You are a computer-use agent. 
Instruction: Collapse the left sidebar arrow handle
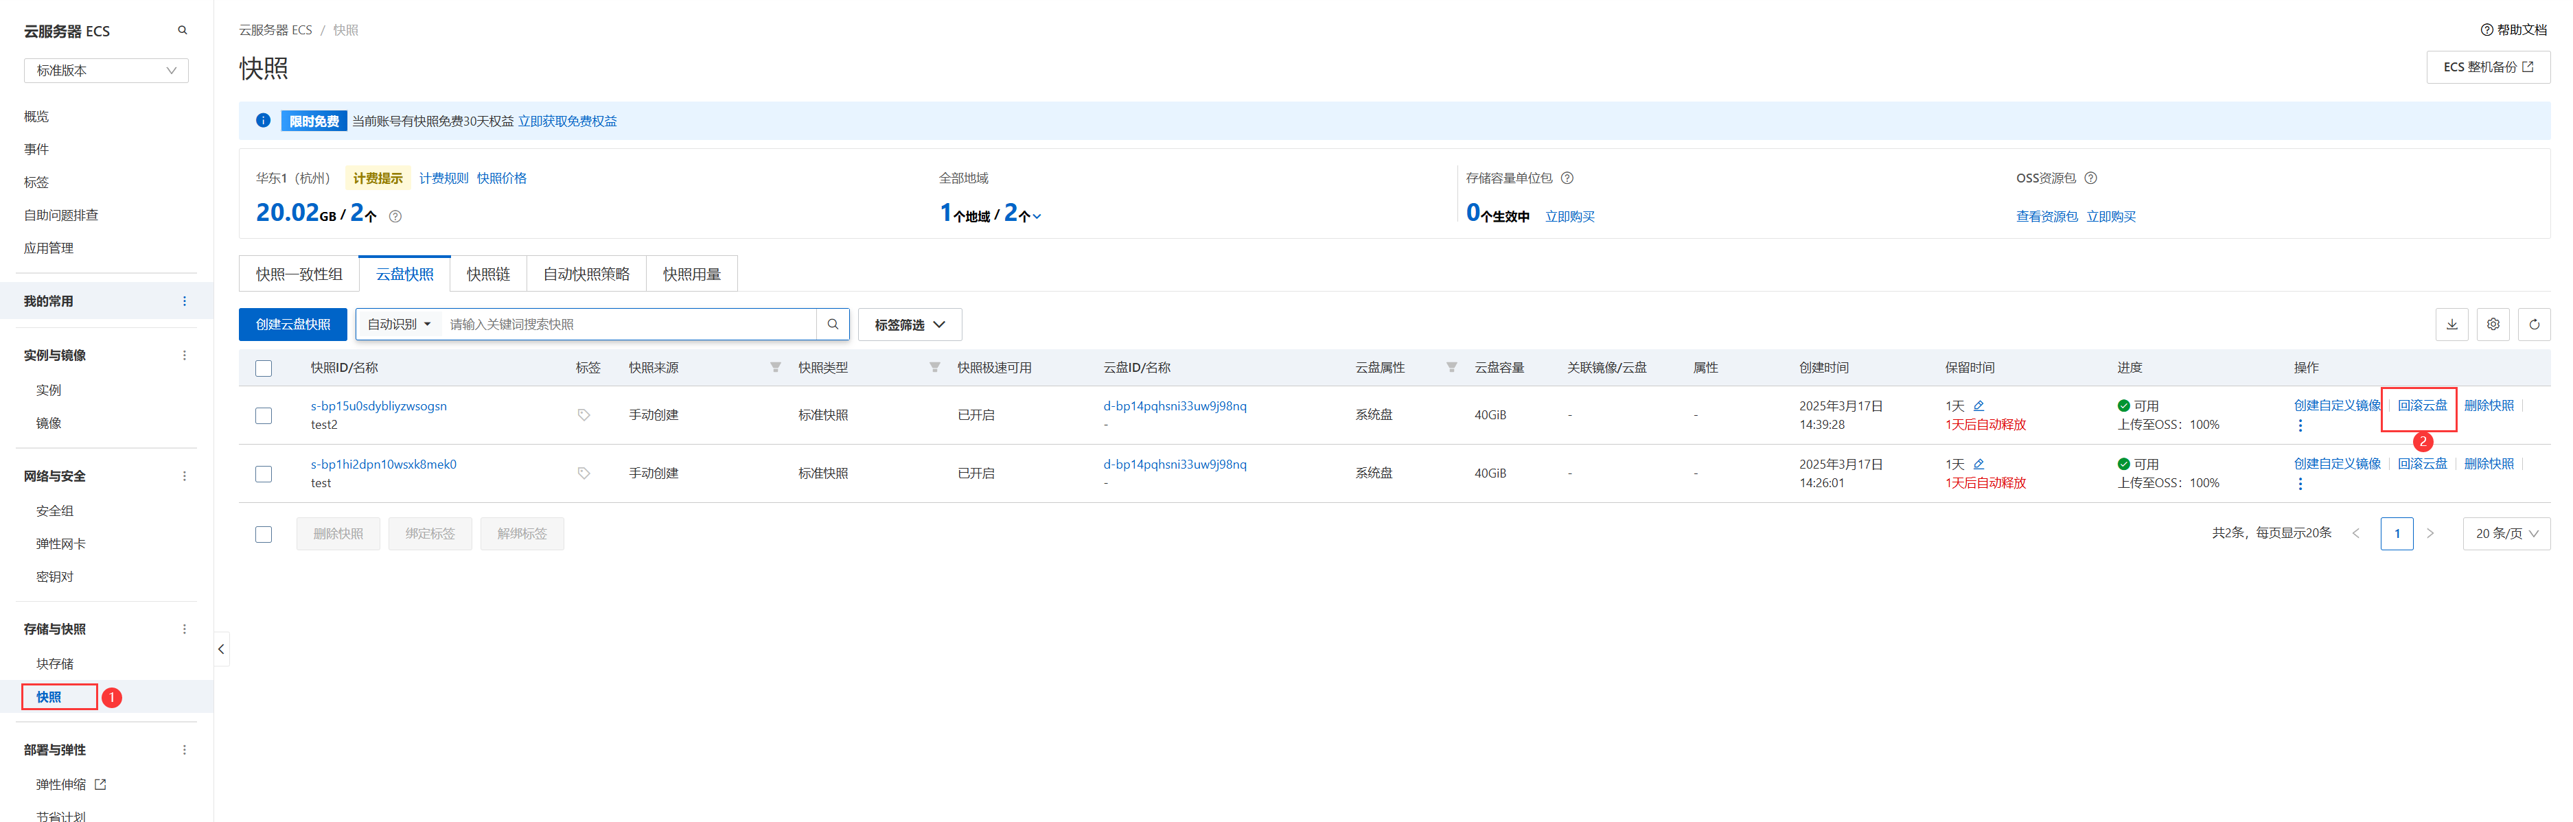221,649
